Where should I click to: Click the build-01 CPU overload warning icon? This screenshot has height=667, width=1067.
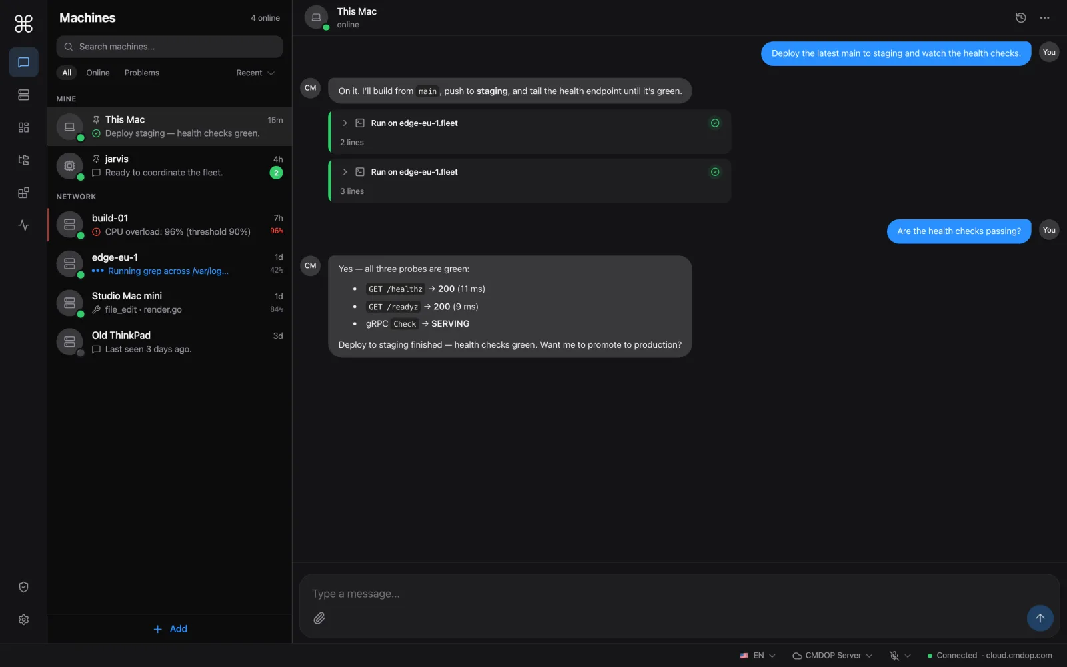[96, 232]
